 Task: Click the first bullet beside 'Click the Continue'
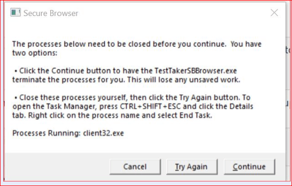pos(16,71)
